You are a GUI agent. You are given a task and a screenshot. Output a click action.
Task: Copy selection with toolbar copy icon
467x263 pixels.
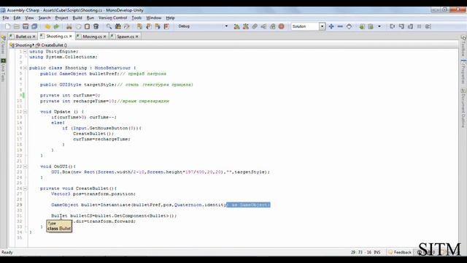click(78, 26)
